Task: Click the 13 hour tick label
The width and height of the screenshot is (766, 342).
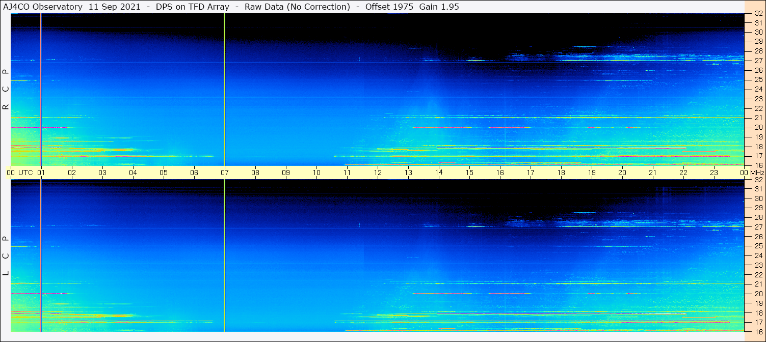Action: point(408,173)
